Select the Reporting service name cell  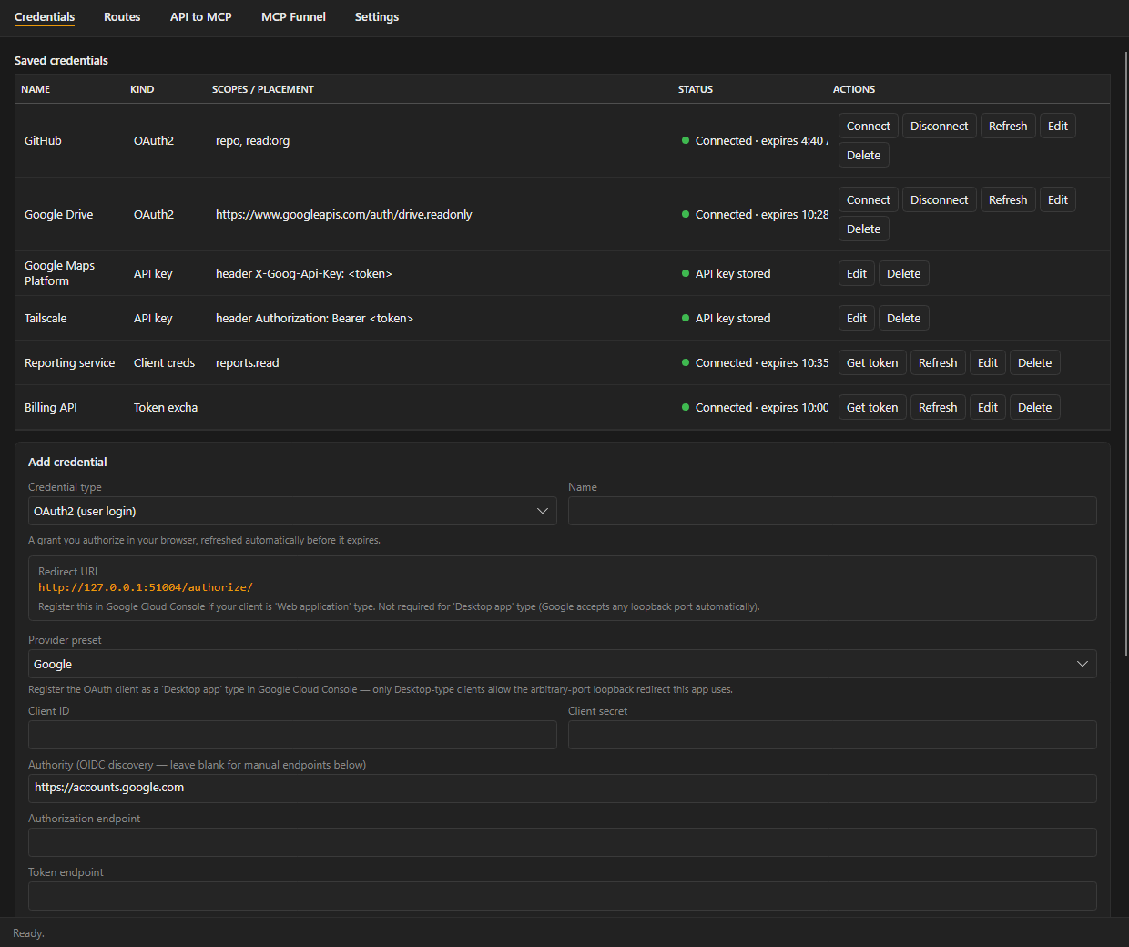pos(70,362)
